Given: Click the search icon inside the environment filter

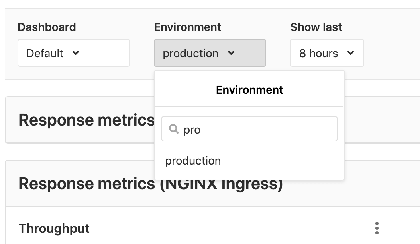Looking at the screenshot, I should pos(174,129).
